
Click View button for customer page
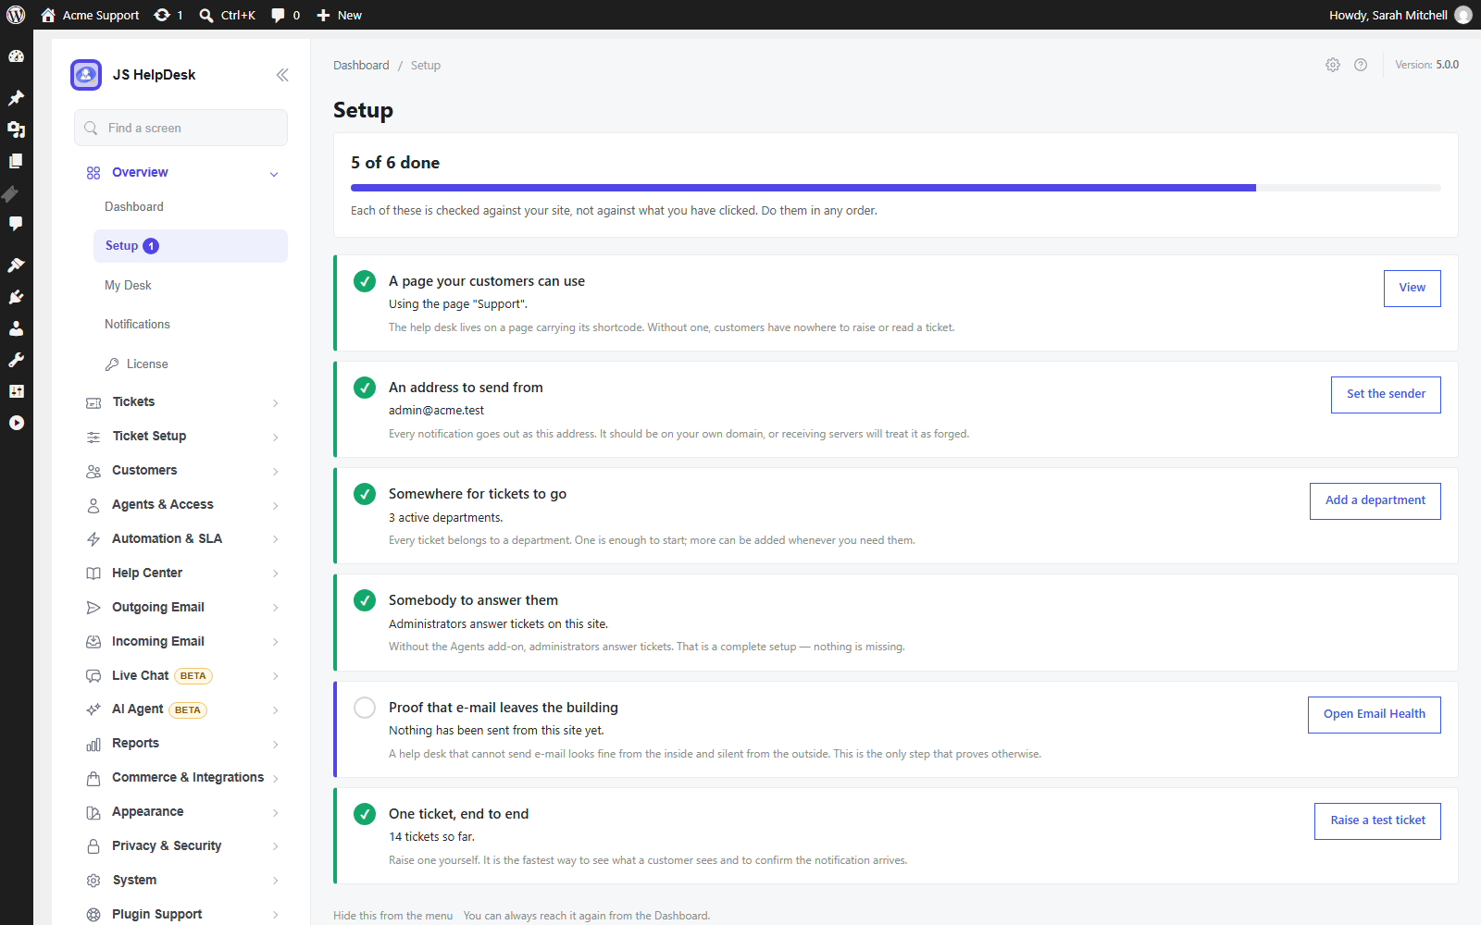[x=1413, y=289]
